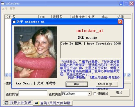Enable the 模糊查找 checkbox

point(95,94)
